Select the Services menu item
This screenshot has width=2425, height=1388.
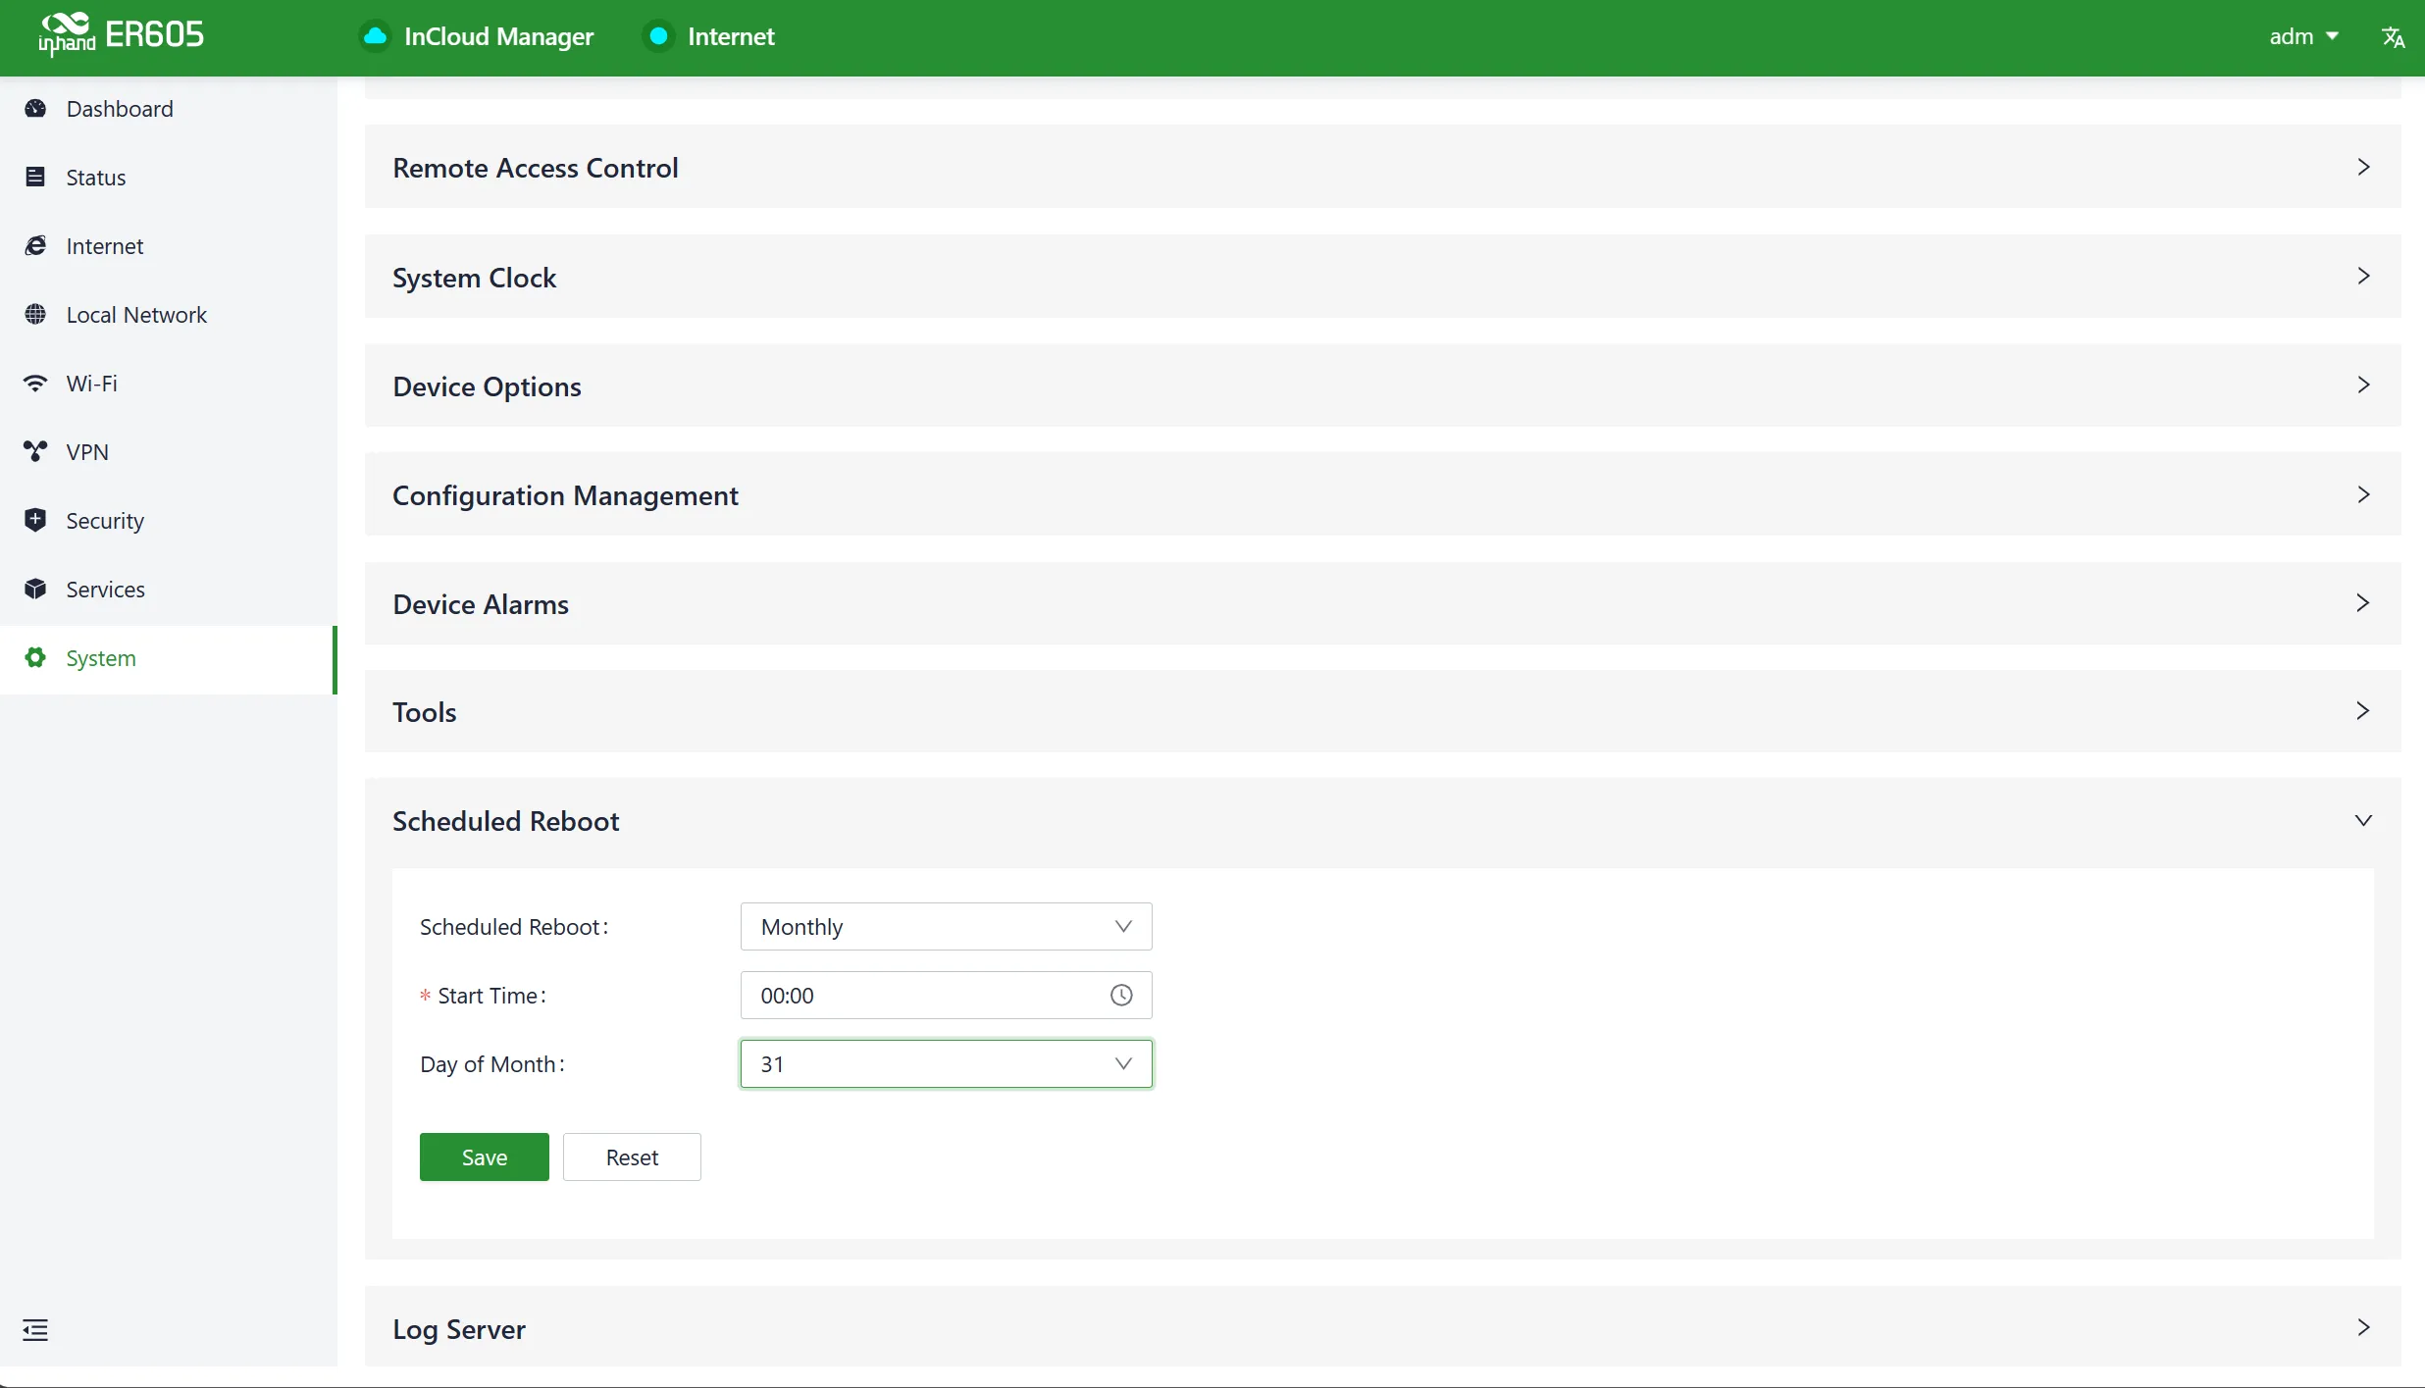(168, 589)
